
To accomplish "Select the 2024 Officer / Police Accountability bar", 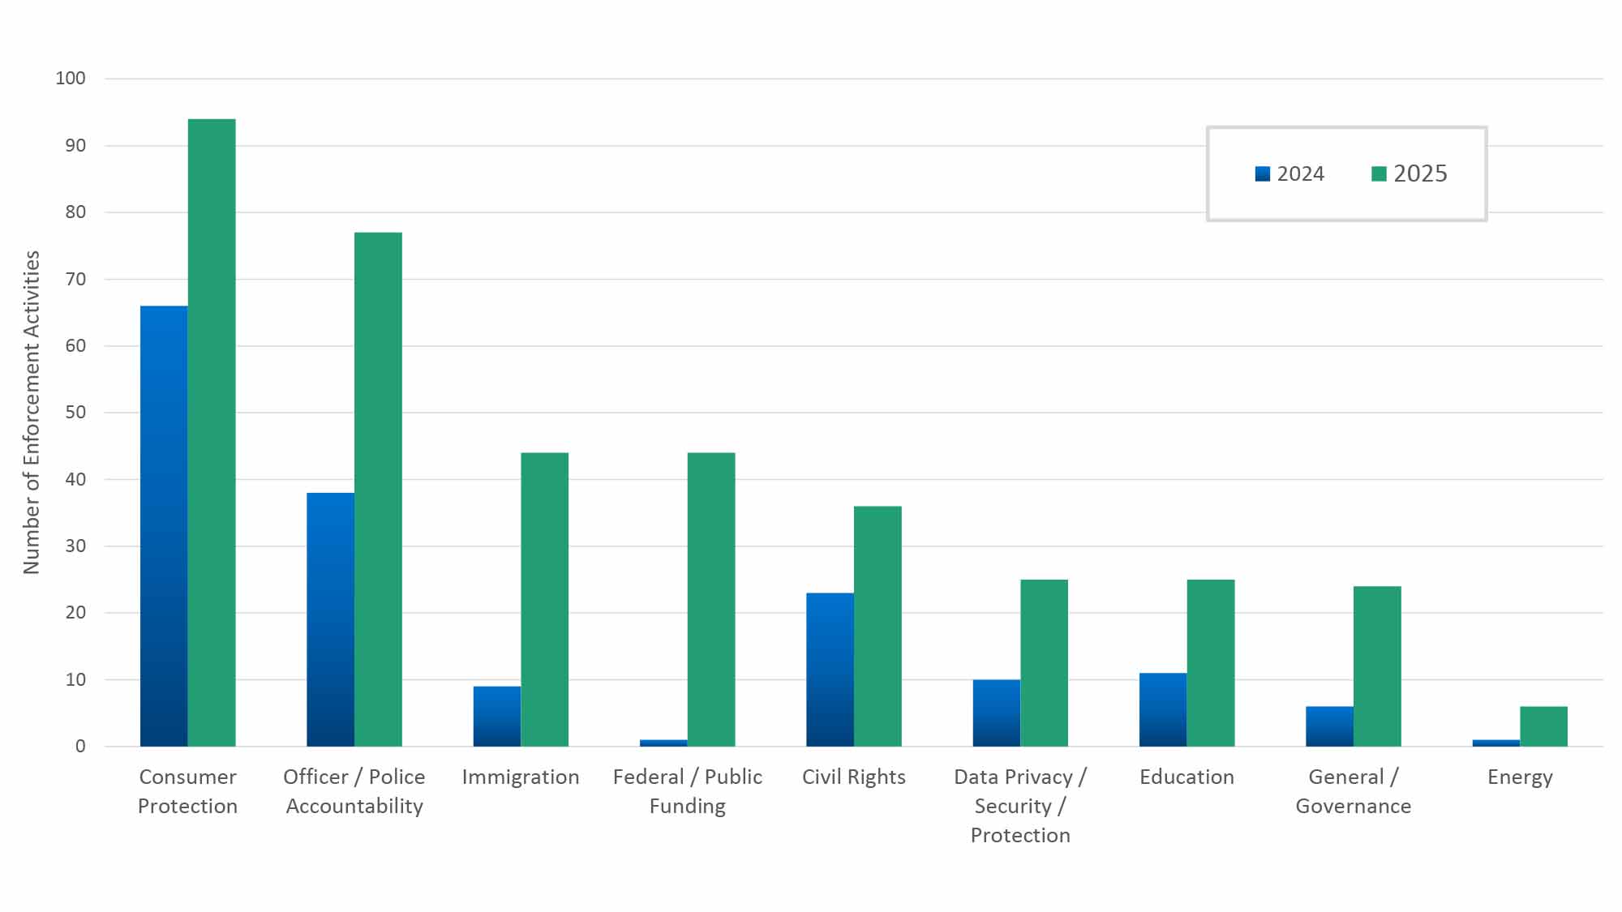I will 330,619.
